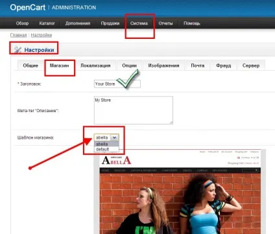Click the Мета-тег "Описание" label

click(38, 111)
